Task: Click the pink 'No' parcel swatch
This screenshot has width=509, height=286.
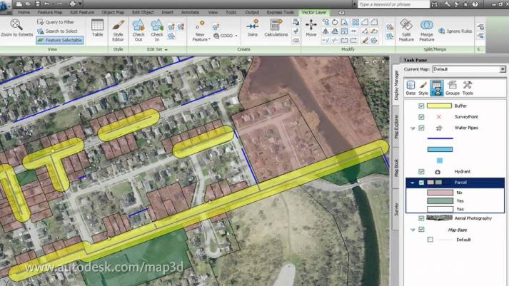Action: [x=439, y=193]
